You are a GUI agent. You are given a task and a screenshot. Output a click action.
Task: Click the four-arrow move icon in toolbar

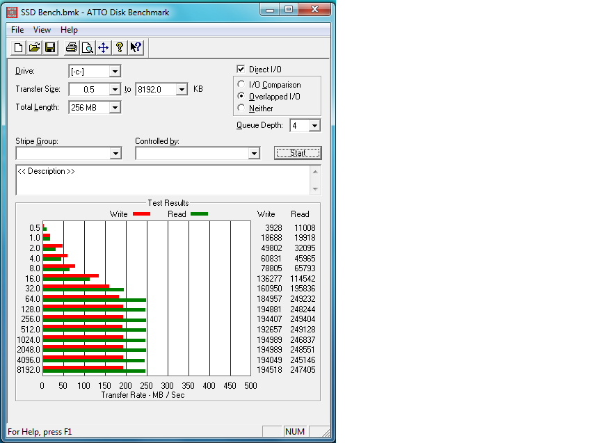104,47
